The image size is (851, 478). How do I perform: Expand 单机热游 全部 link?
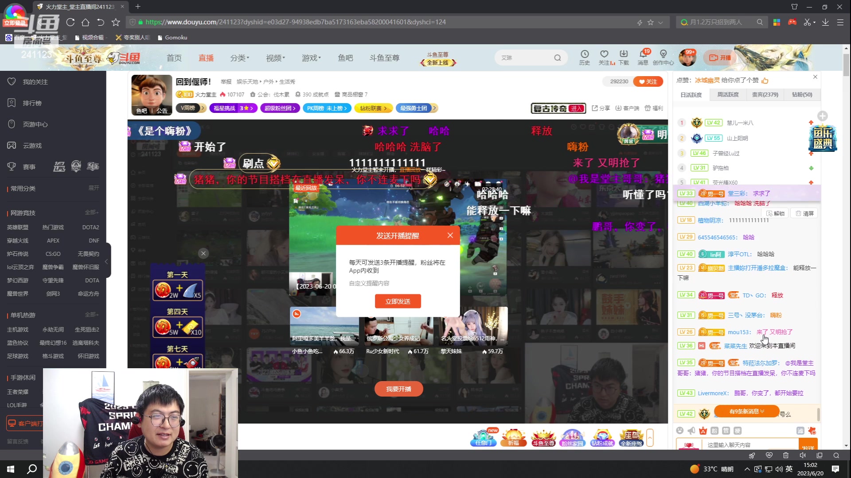pos(92,315)
